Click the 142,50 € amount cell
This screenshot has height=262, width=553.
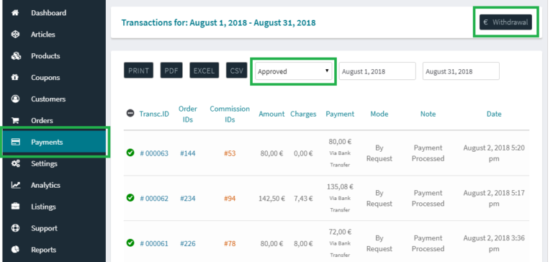[x=271, y=199]
